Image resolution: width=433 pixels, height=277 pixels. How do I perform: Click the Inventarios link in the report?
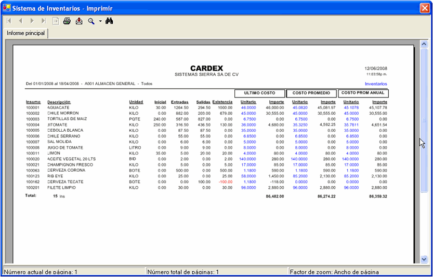click(x=376, y=84)
